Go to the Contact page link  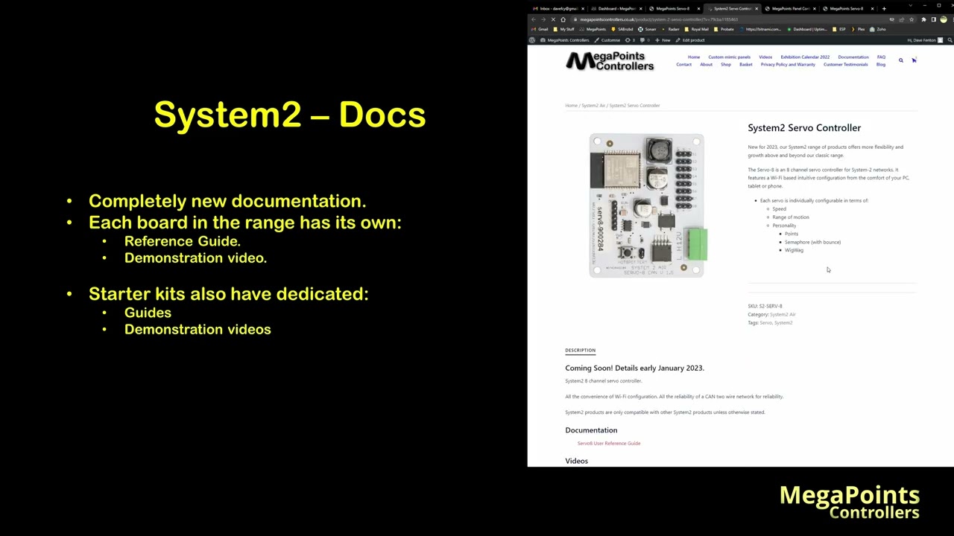[x=683, y=64]
